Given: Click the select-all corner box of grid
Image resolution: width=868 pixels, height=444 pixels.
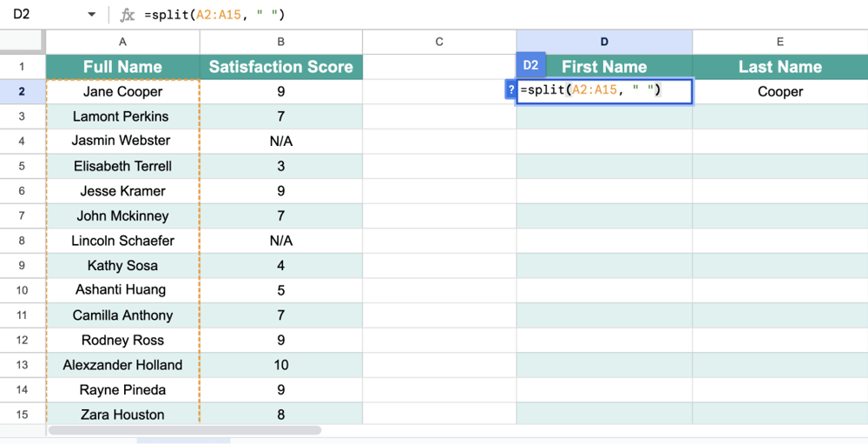Looking at the screenshot, I should click(x=23, y=42).
